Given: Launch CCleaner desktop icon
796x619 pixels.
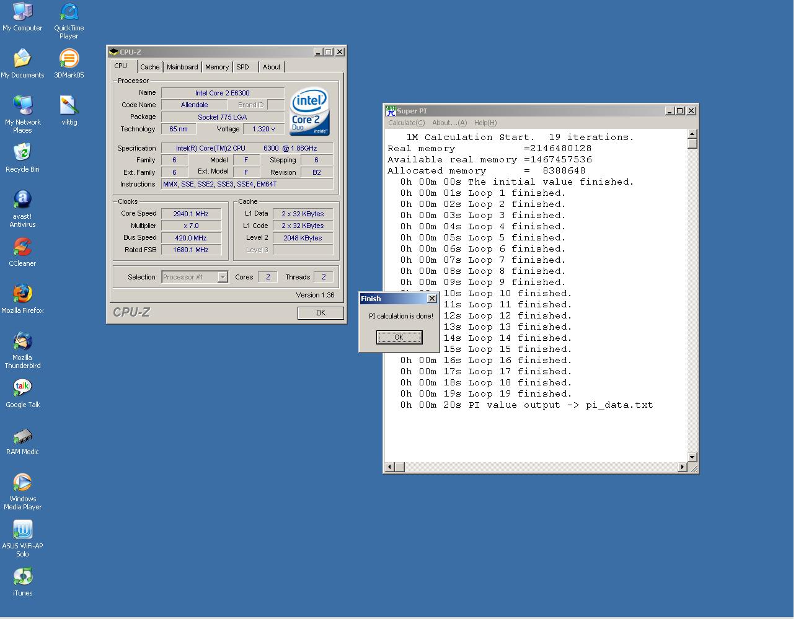Looking at the screenshot, I should (x=22, y=252).
